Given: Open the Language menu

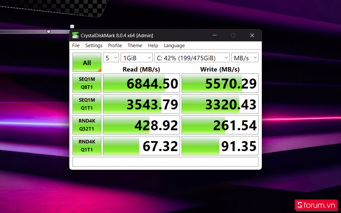Looking at the screenshot, I should pos(174,45).
